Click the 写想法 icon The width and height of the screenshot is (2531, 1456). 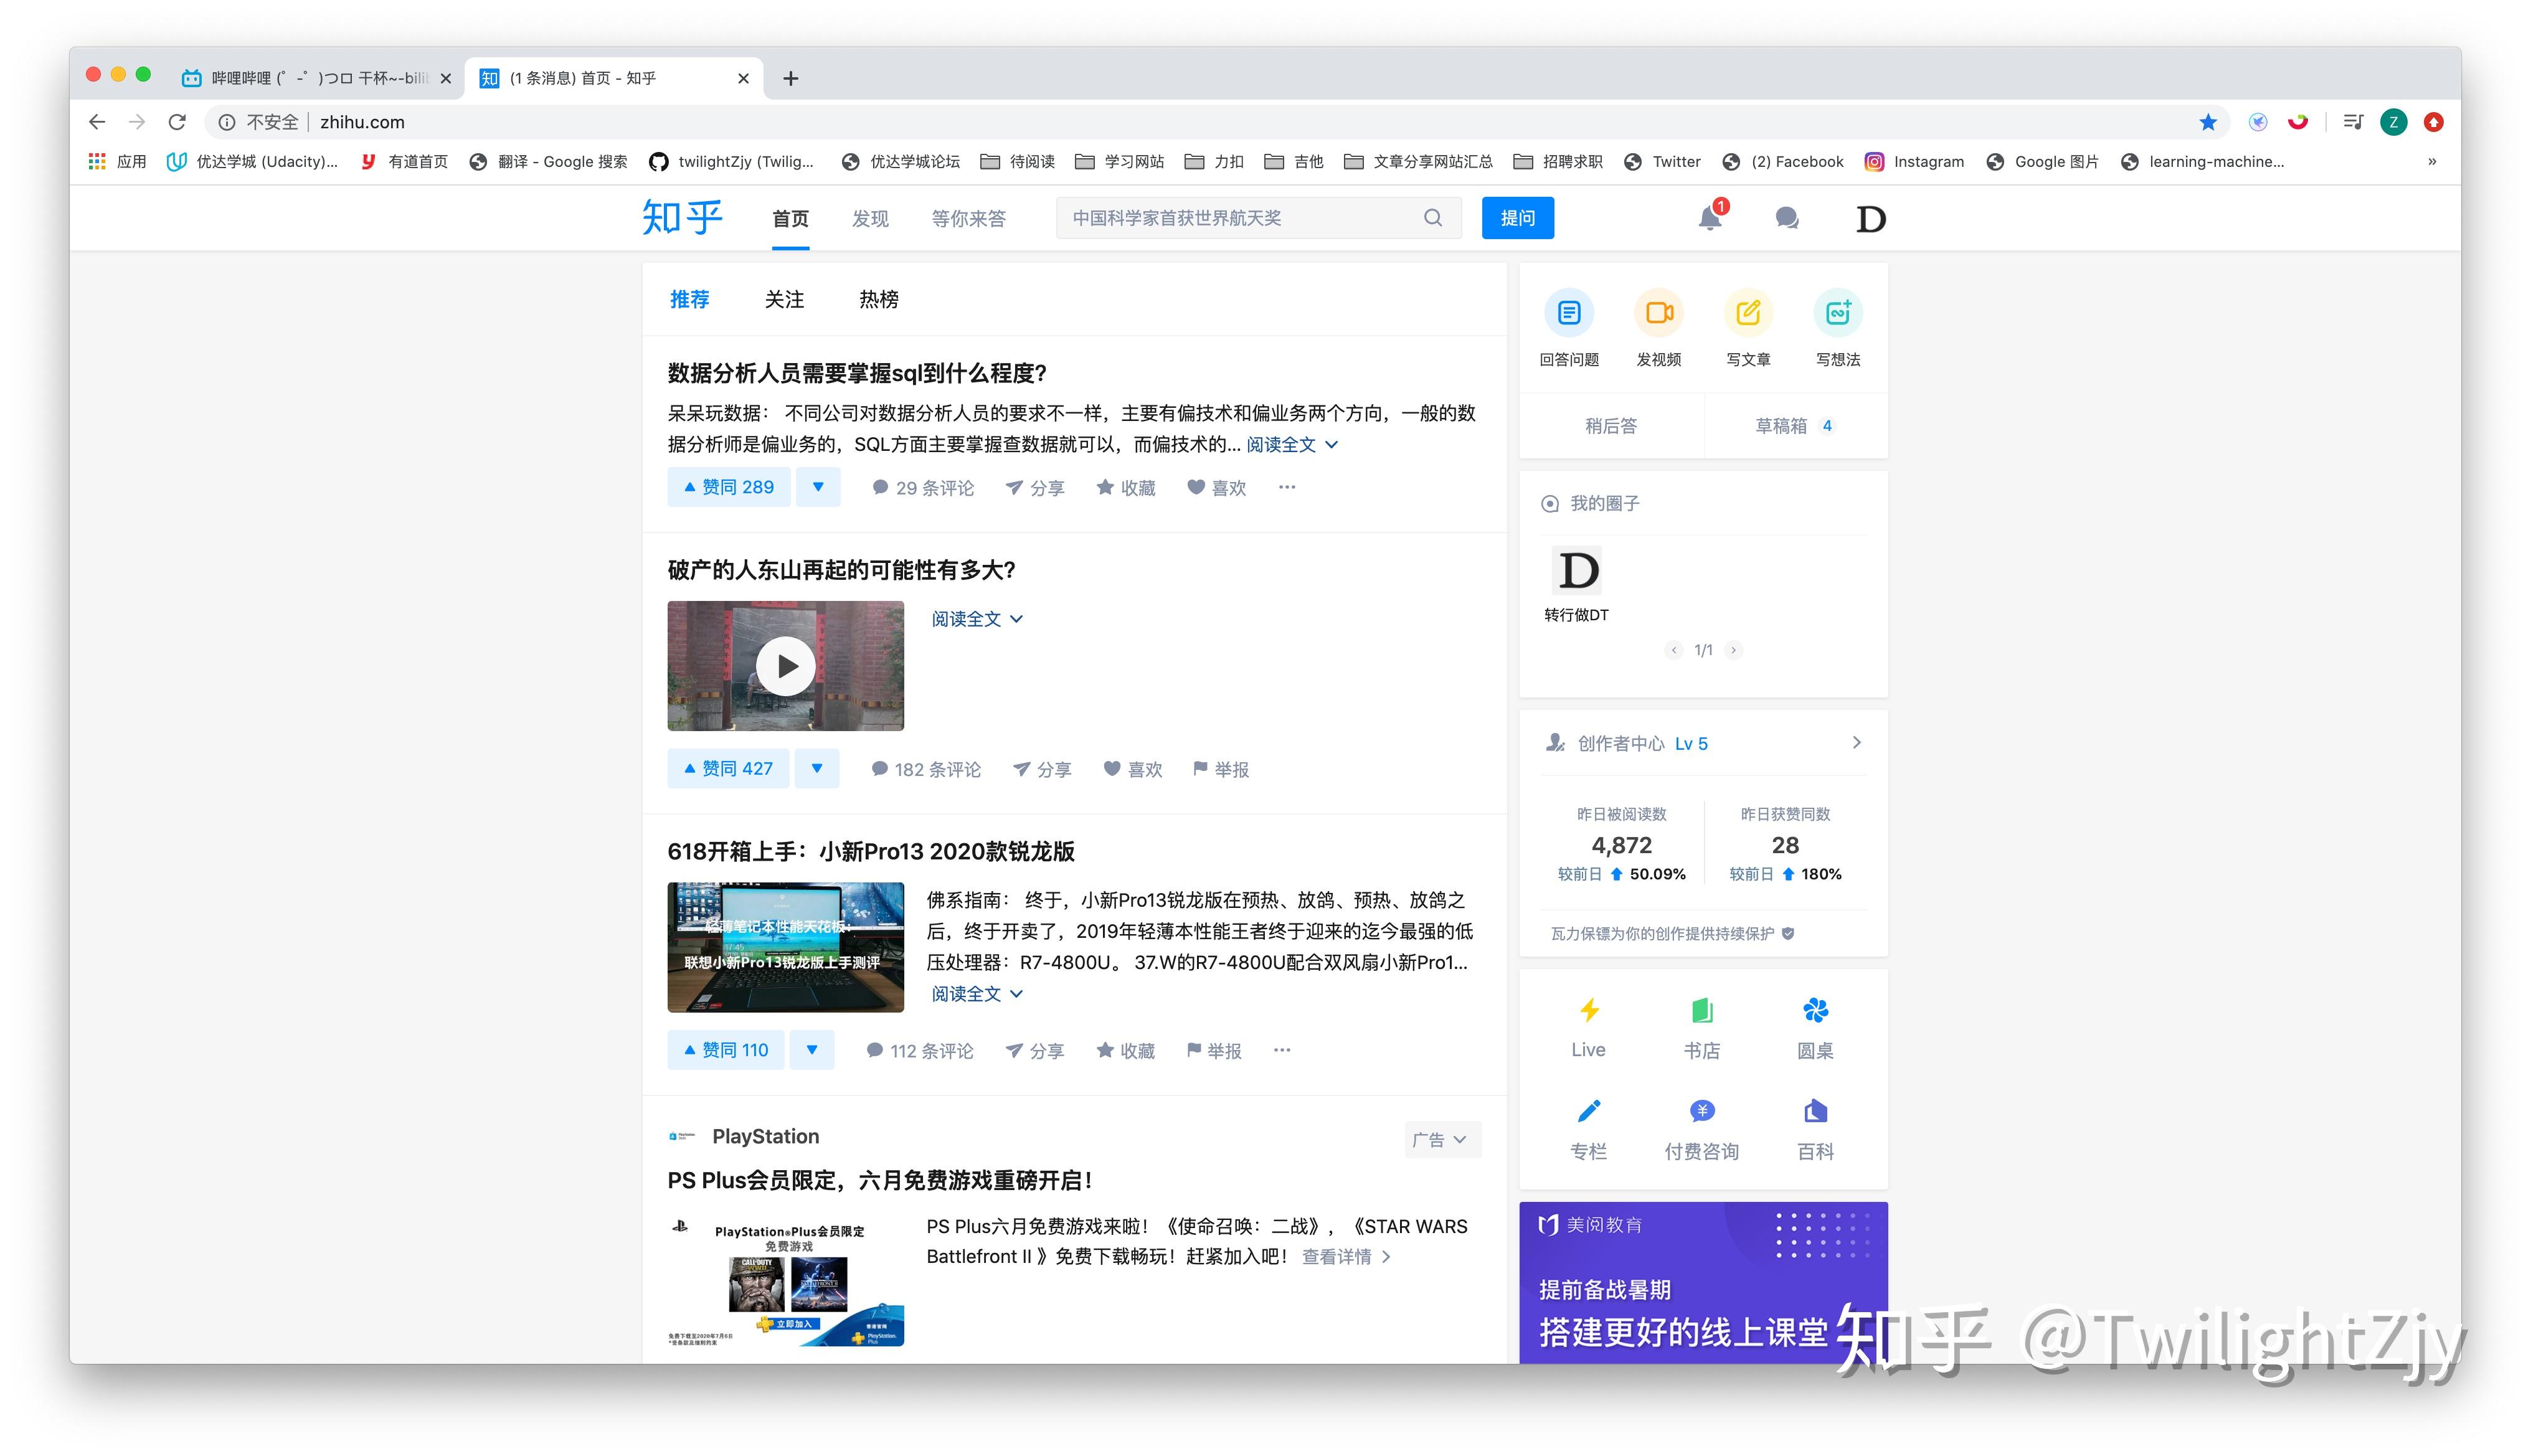pos(1838,314)
